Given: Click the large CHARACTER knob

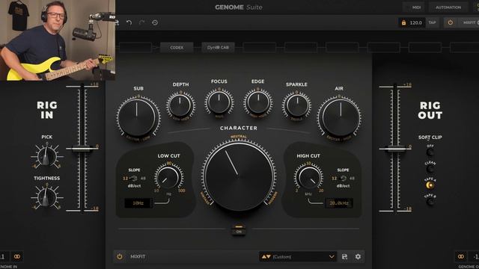Looking at the screenshot, I should 239,176.
